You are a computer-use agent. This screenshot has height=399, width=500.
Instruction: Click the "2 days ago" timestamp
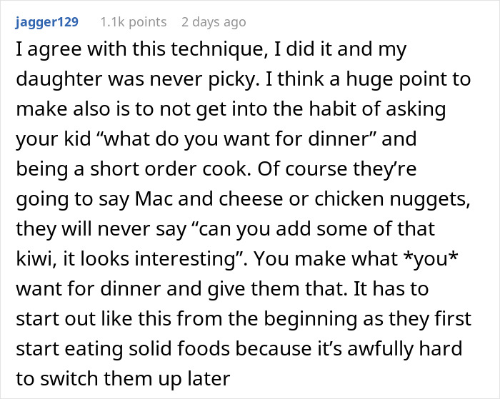pyautogui.click(x=214, y=22)
